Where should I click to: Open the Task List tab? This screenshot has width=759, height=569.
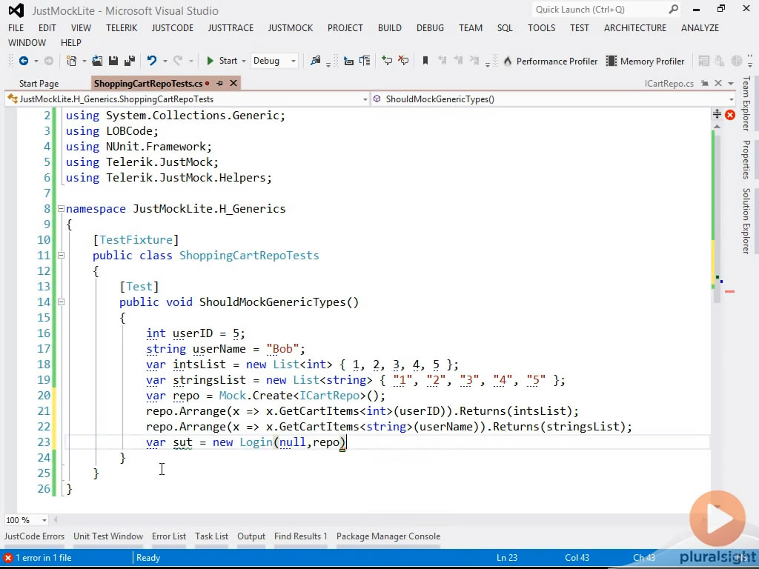[211, 536]
